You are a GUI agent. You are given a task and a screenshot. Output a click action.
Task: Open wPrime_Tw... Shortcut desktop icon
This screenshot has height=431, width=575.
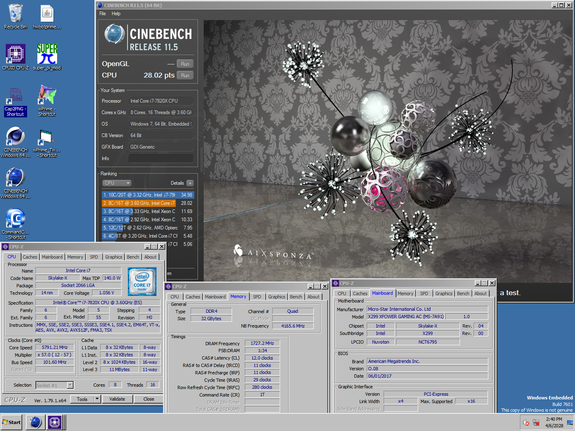pyautogui.click(x=47, y=142)
